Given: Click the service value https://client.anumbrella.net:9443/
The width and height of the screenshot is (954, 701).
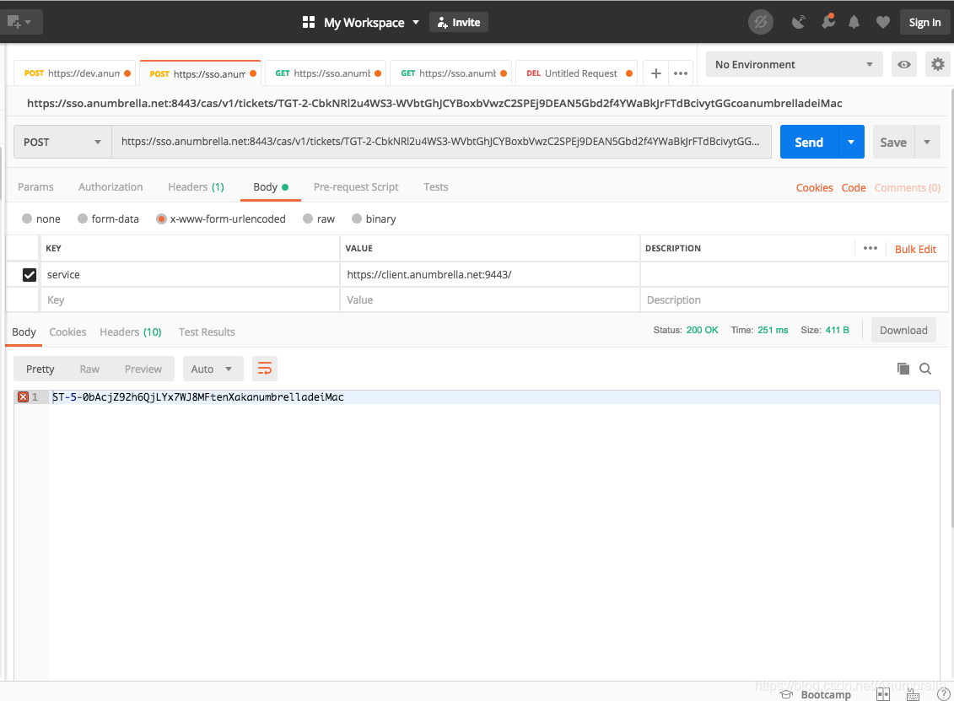Looking at the screenshot, I should pyautogui.click(x=429, y=274).
